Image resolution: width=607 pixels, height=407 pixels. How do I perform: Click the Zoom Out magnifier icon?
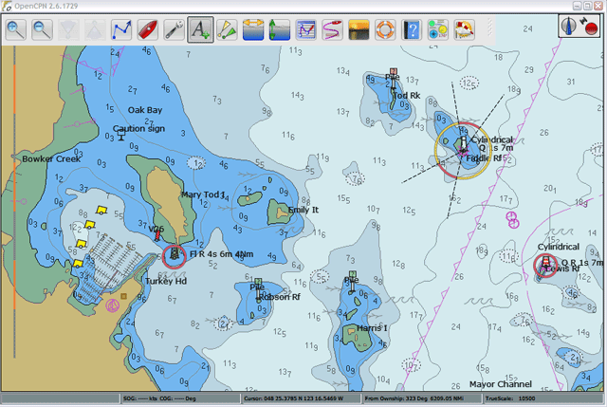pyautogui.click(x=43, y=29)
